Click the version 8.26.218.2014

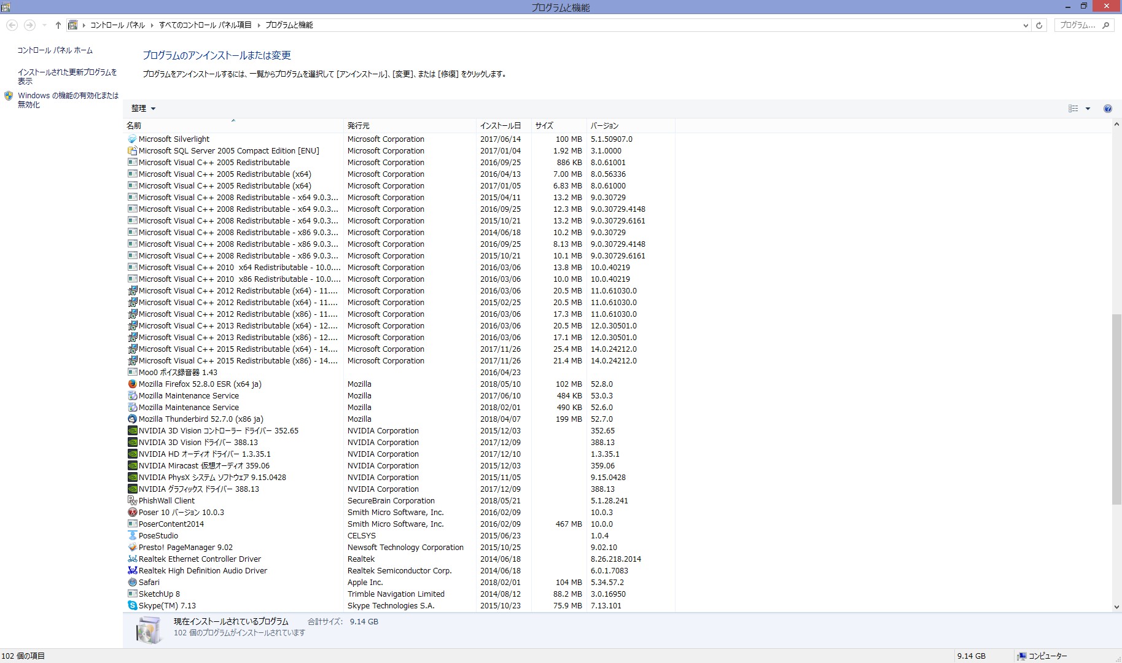click(x=615, y=559)
